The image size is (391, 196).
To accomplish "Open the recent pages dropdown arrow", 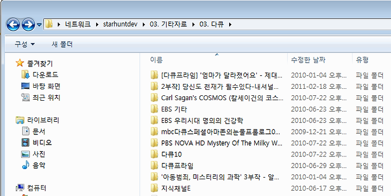I will pos(39,24).
